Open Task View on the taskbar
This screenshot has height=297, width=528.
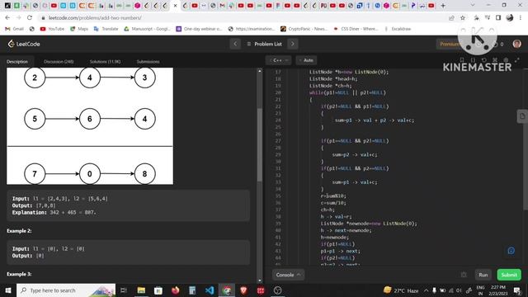coord(123,290)
